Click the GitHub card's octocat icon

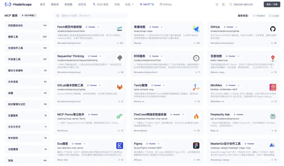coord(273,29)
